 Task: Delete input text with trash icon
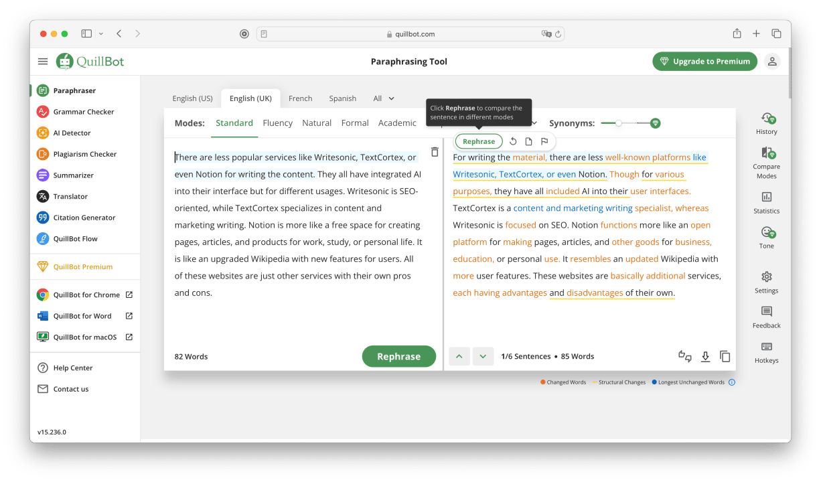[x=435, y=152]
